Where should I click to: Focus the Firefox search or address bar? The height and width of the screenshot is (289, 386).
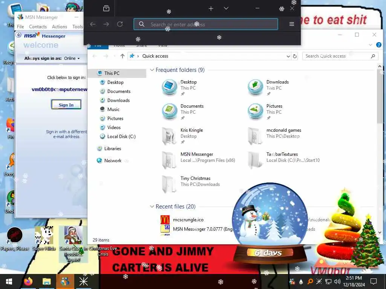tap(206, 24)
